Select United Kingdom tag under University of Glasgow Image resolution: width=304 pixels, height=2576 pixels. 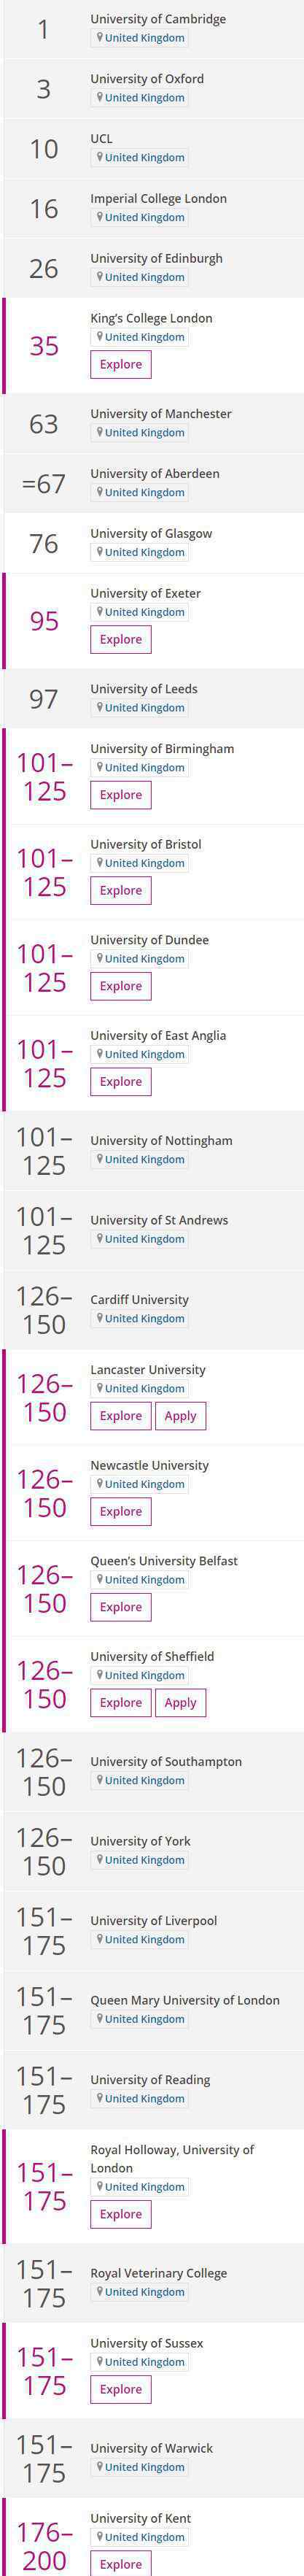click(140, 552)
